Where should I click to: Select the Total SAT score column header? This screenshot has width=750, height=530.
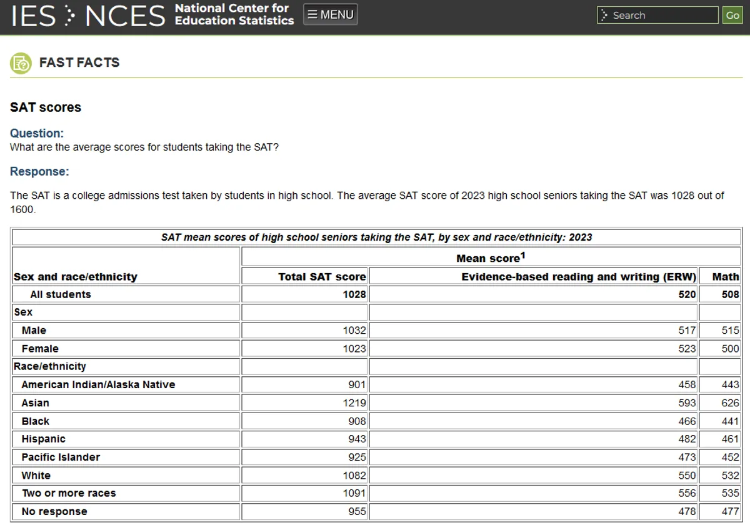pos(321,276)
